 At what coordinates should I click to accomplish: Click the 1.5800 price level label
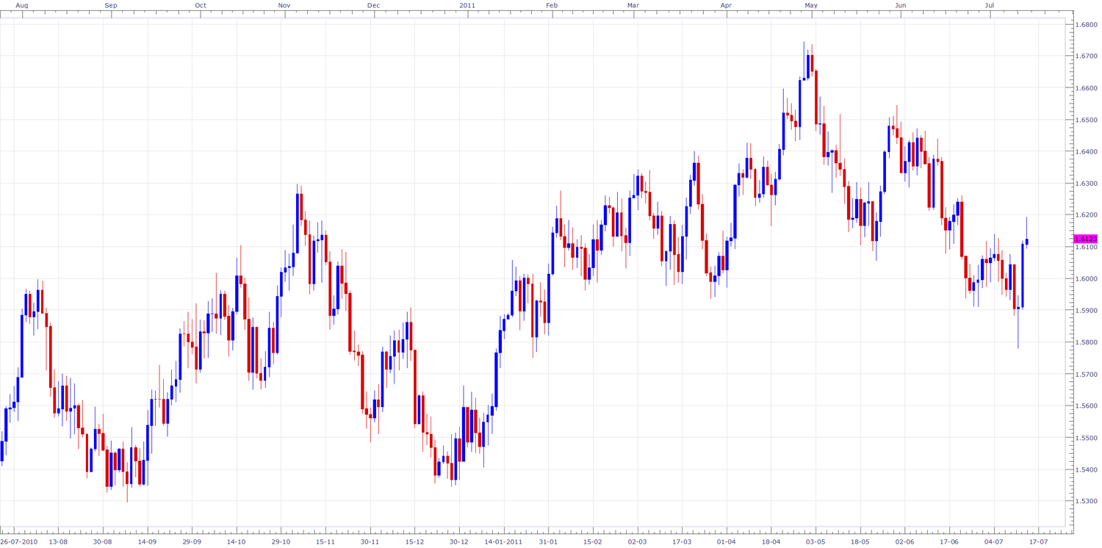click(x=1086, y=342)
